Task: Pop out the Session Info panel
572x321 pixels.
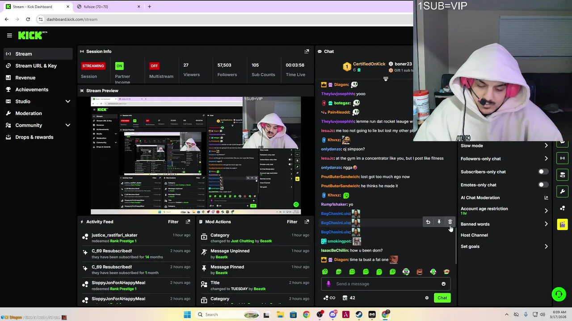Action: pyautogui.click(x=307, y=51)
